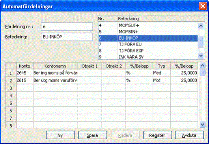Click the Kontonamn column header
Image resolution: width=209 pixels, height=144 pixels.
(56, 66)
